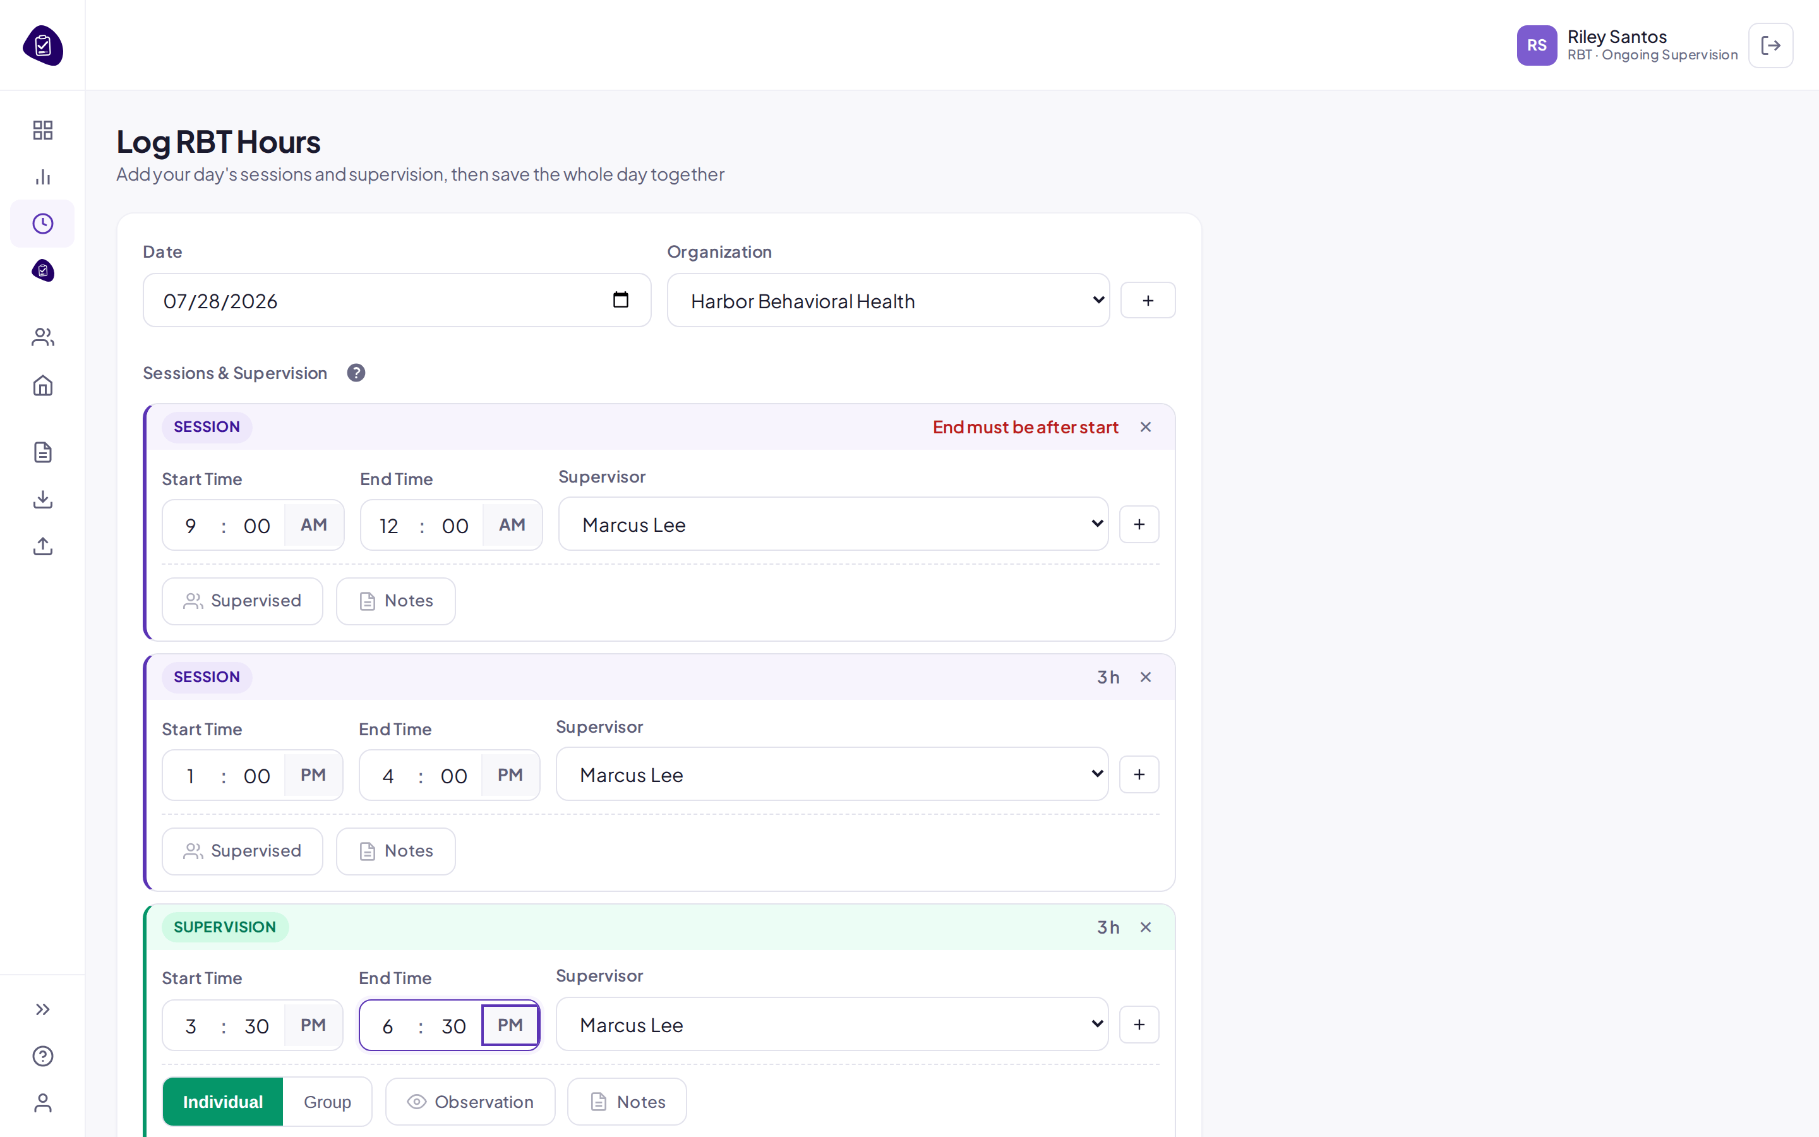
Task: Toggle Observation on the supervision entry
Action: pyautogui.click(x=470, y=1102)
